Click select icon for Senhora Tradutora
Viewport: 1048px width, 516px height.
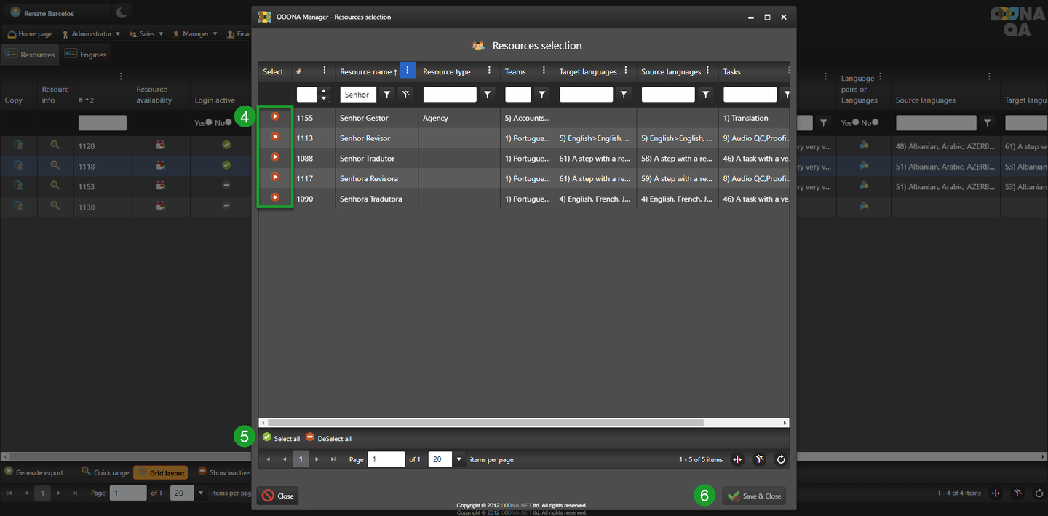coord(275,197)
